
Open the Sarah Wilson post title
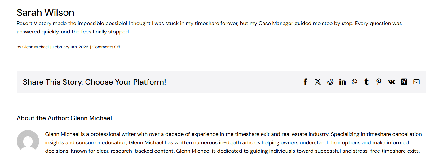tap(46, 12)
